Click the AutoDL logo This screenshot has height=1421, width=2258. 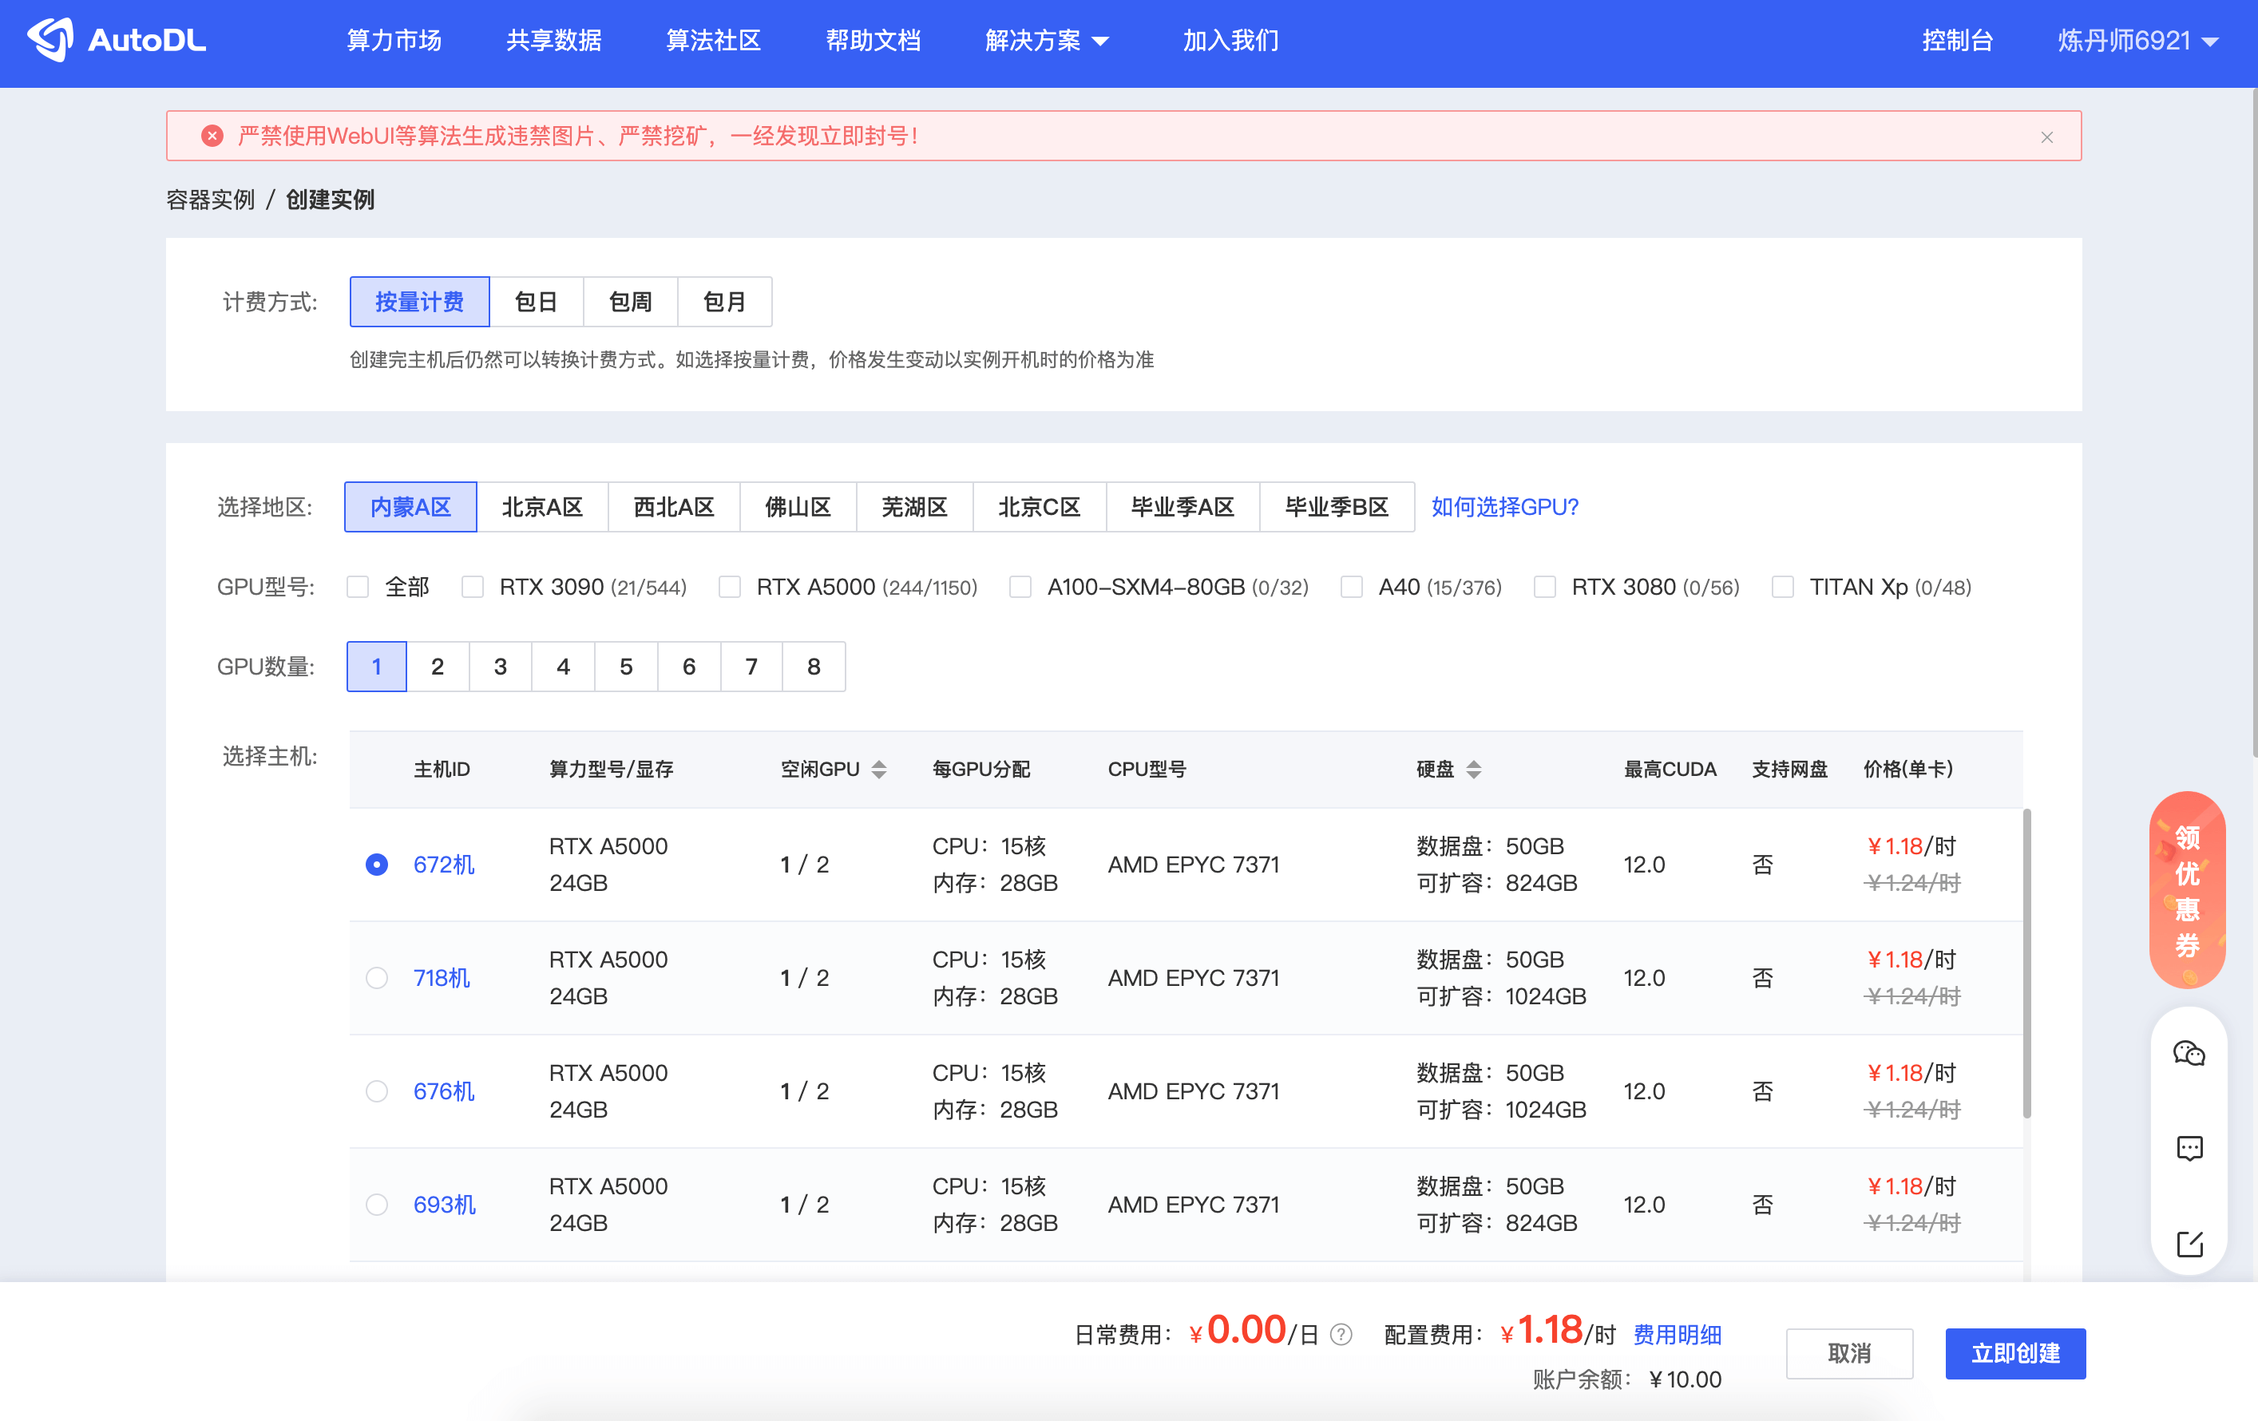tap(117, 40)
